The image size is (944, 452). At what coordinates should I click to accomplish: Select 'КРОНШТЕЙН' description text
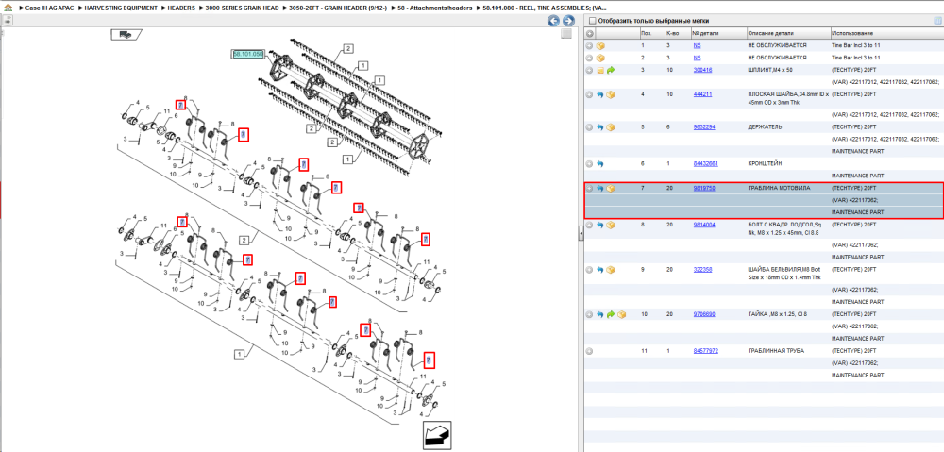tap(764, 163)
